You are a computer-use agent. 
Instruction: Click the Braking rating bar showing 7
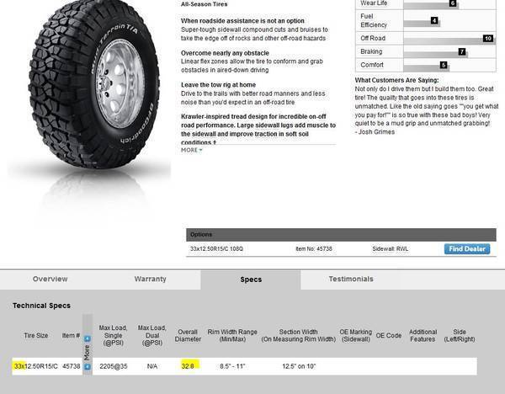(x=435, y=52)
